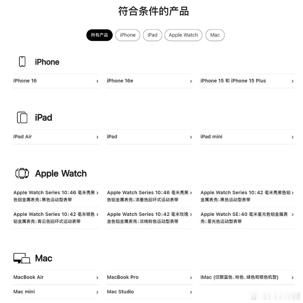Open iPhone 15 和 iPhone 15 Plus link

click(247, 81)
